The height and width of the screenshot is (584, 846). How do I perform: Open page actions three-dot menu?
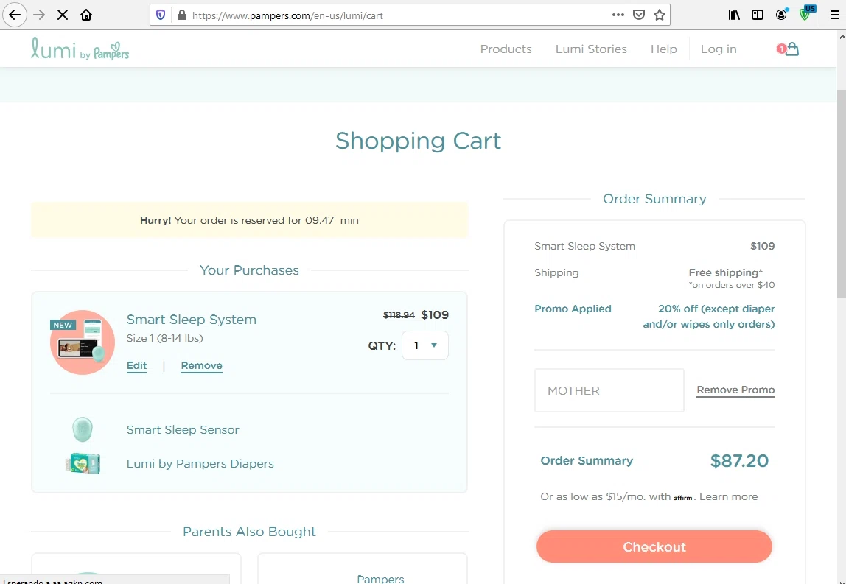[x=618, y=15]
